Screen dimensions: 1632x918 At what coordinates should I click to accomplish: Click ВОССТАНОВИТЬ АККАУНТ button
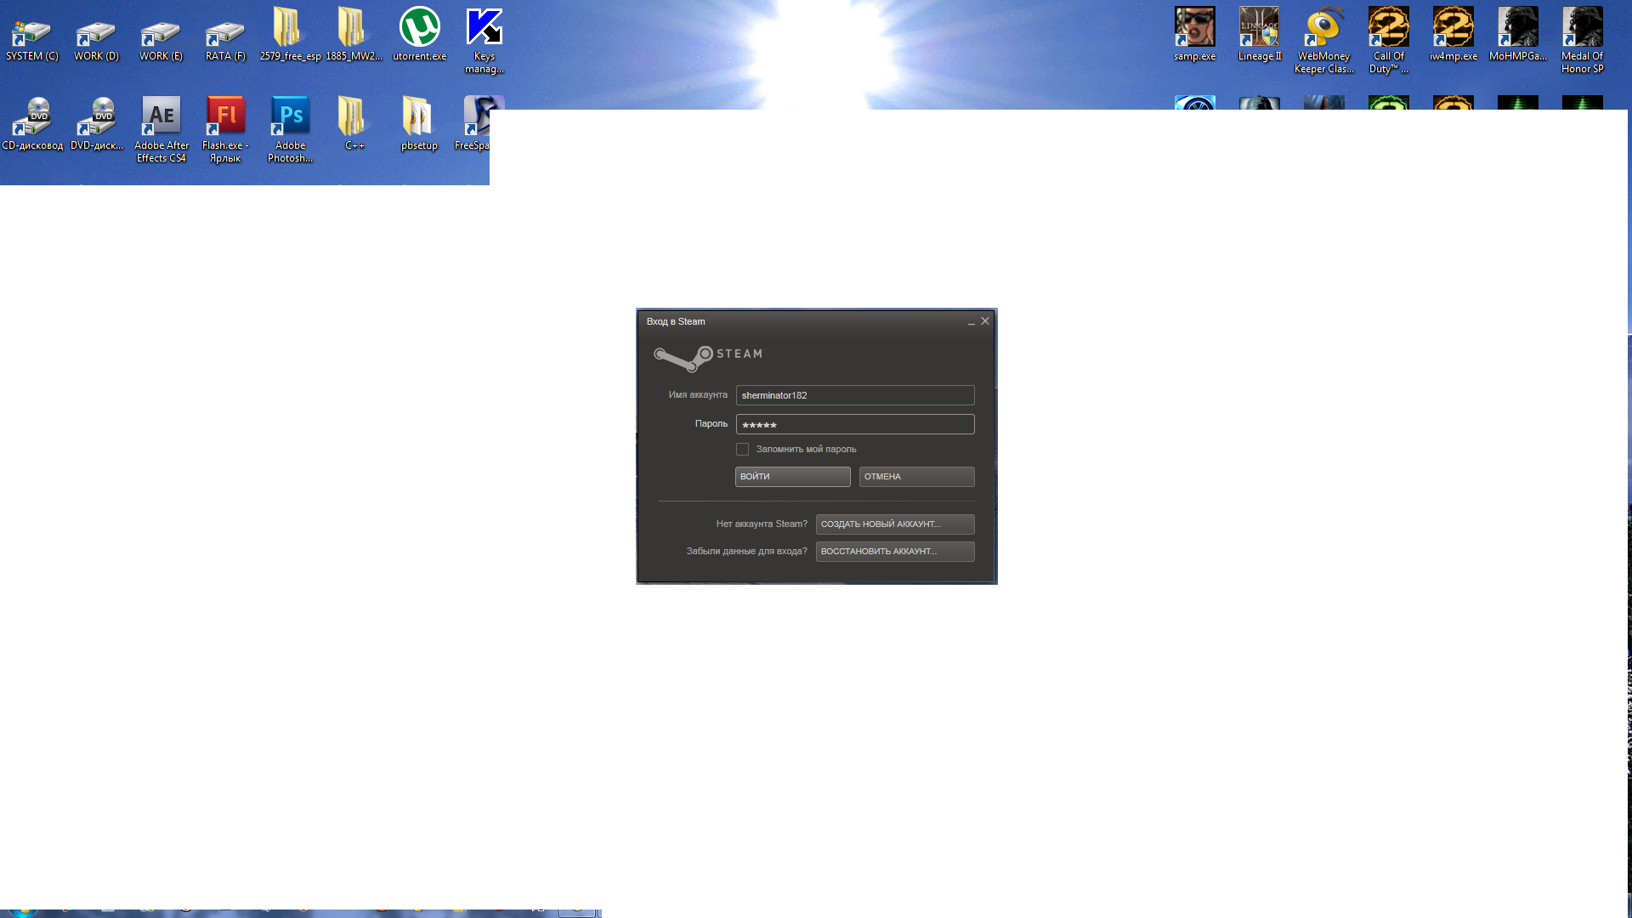pos(895,552)
